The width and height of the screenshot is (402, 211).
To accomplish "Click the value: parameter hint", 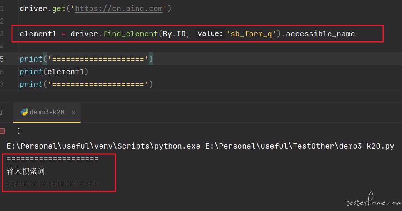I will [x=210, y=34].
